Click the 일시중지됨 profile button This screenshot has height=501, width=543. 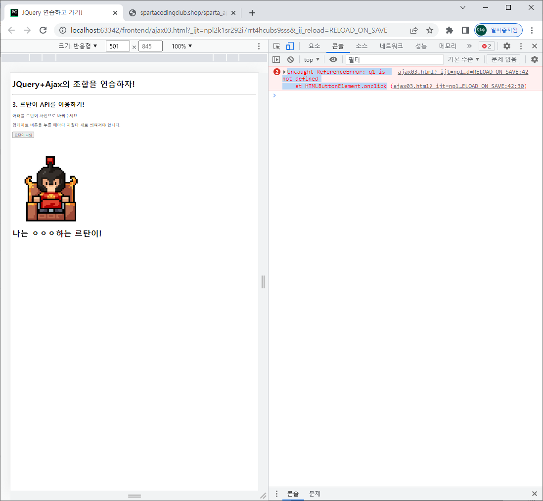click(x=498, y=31)
